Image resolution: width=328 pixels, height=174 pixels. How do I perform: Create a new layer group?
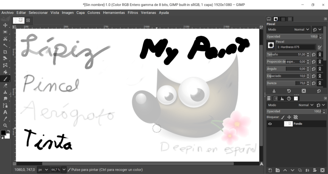click(x=278, y=170)
